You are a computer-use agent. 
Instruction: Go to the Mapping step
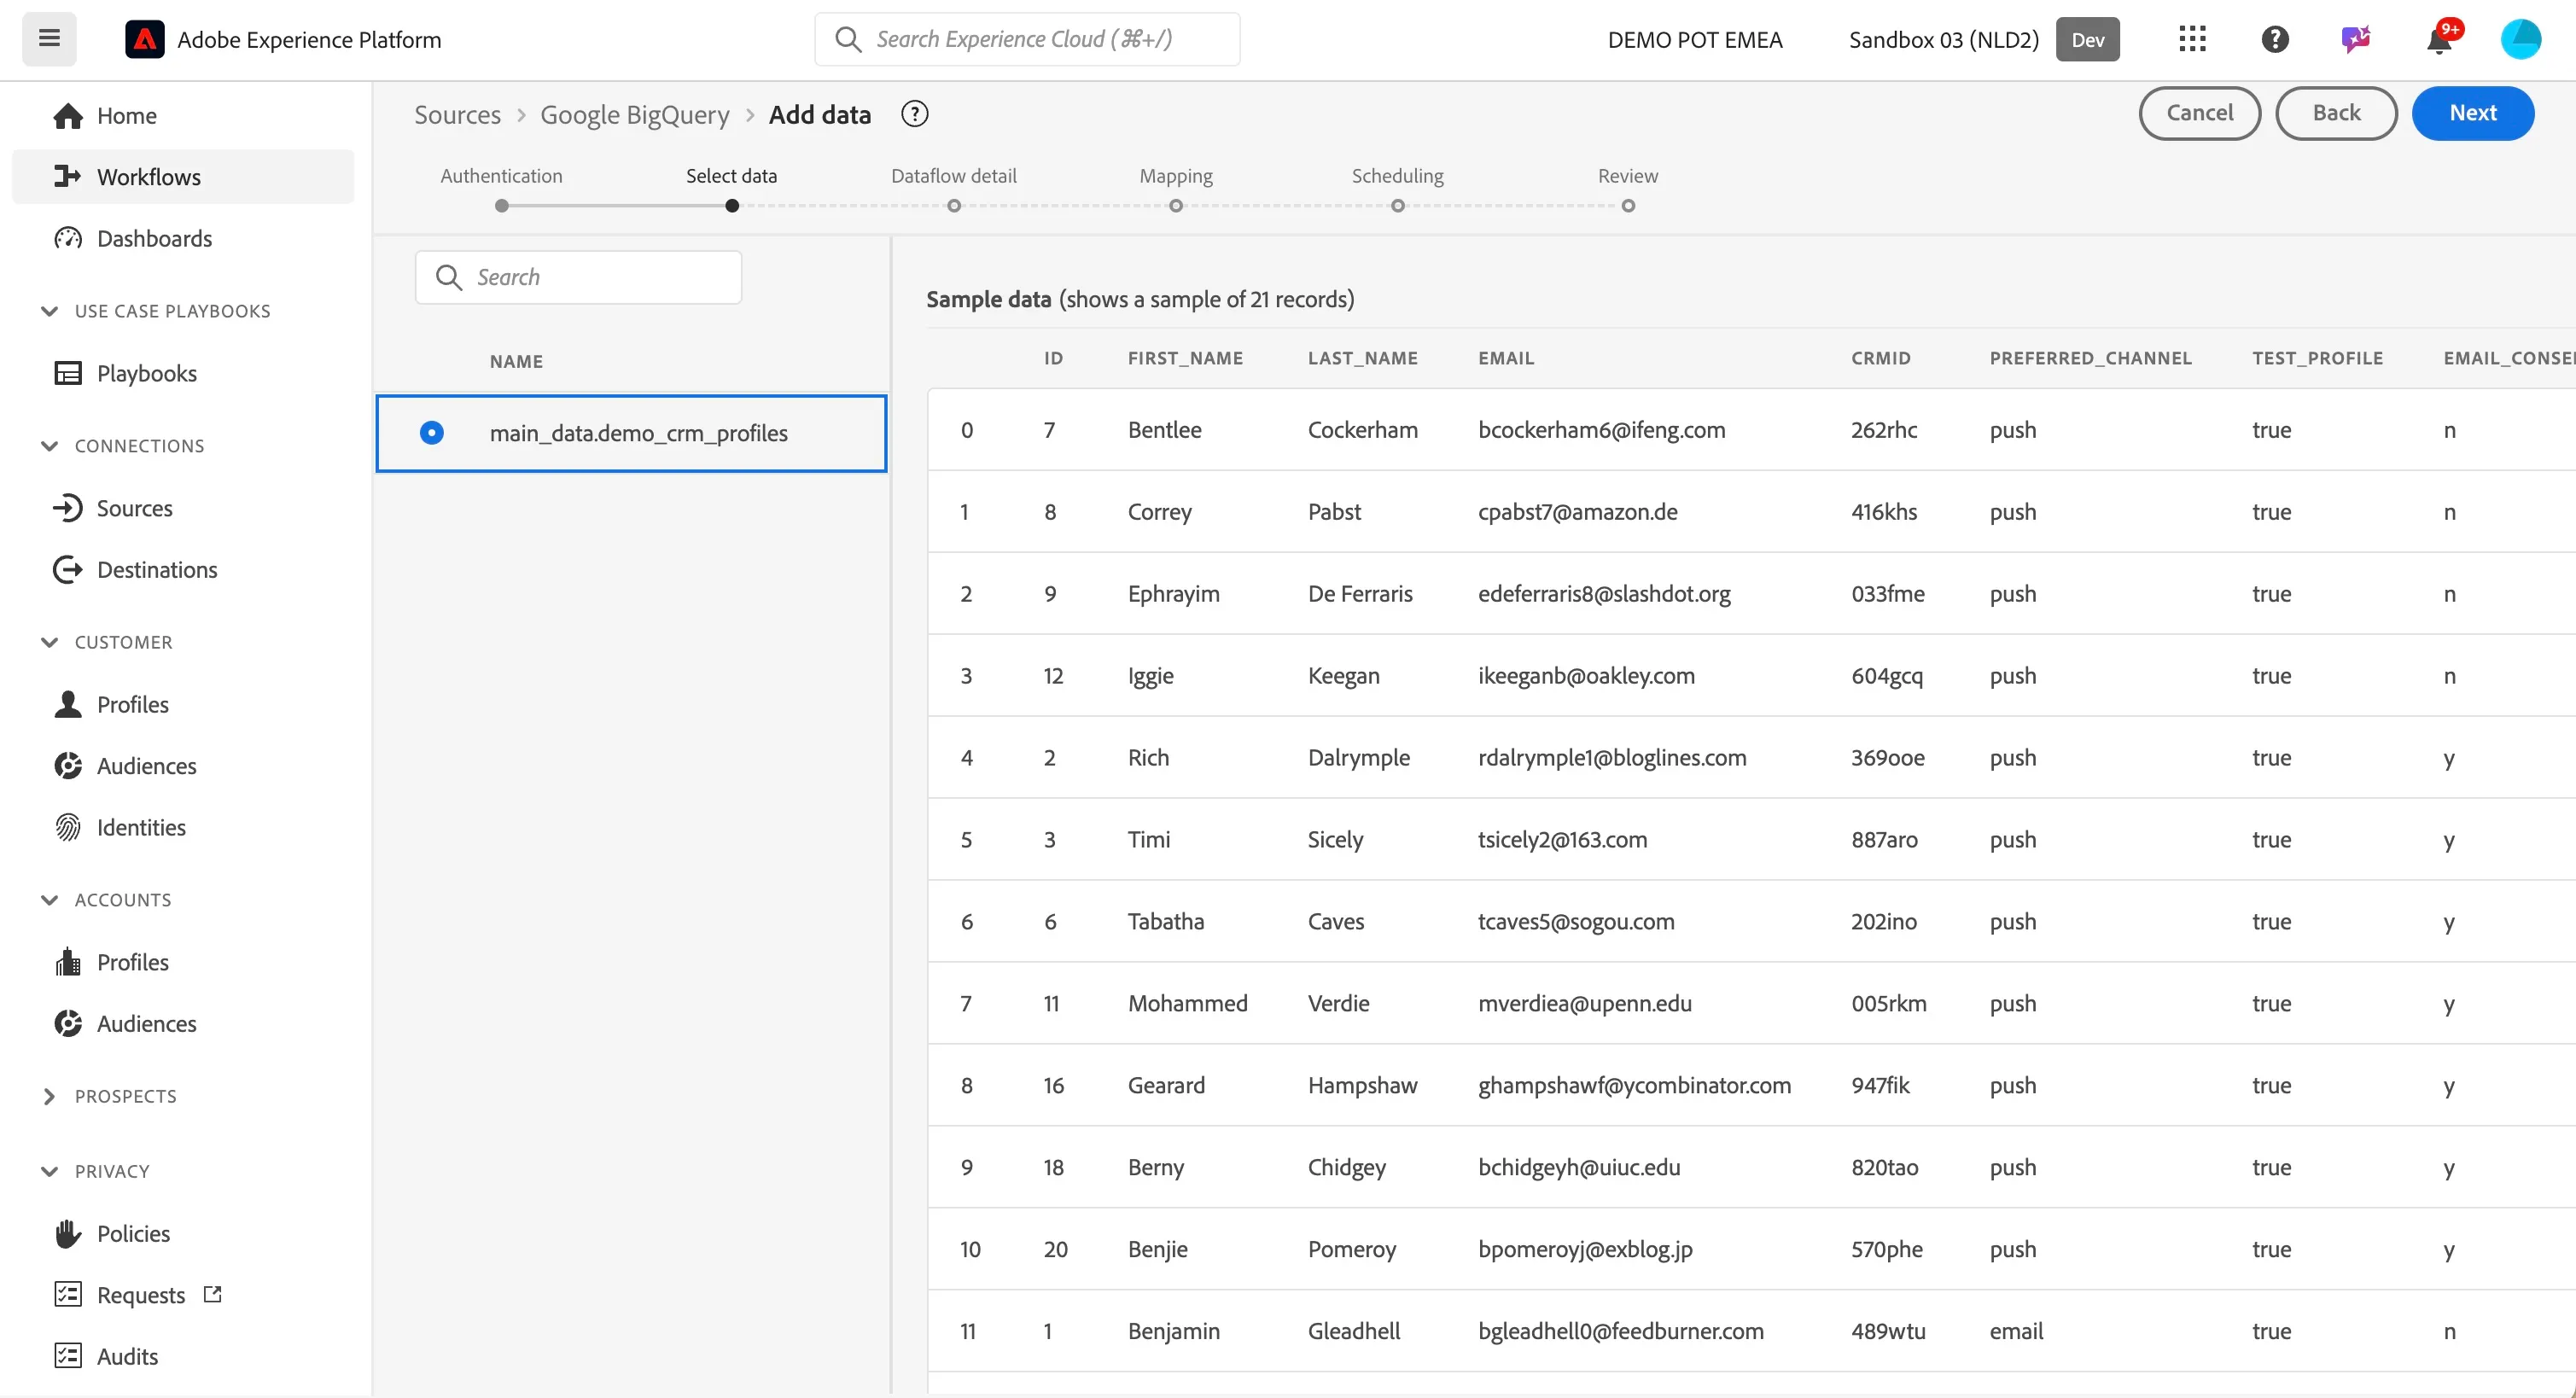click(1176, 189)
